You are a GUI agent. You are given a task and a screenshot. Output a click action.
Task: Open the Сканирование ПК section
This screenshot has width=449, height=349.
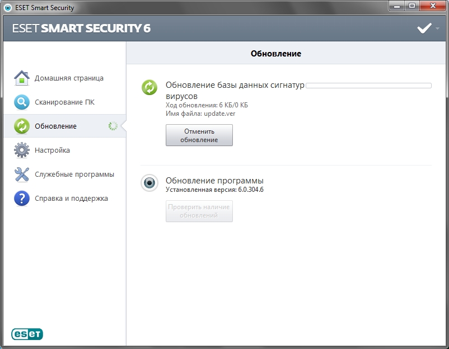tap(64, 102)
